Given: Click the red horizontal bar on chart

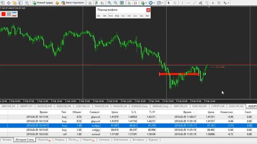Looking at the screenshot, I should 179,74.
